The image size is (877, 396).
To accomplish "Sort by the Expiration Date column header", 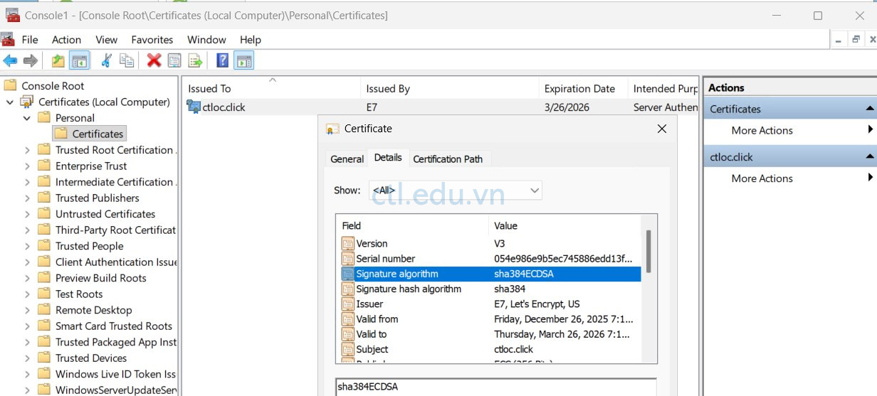I will pos(583,89).
